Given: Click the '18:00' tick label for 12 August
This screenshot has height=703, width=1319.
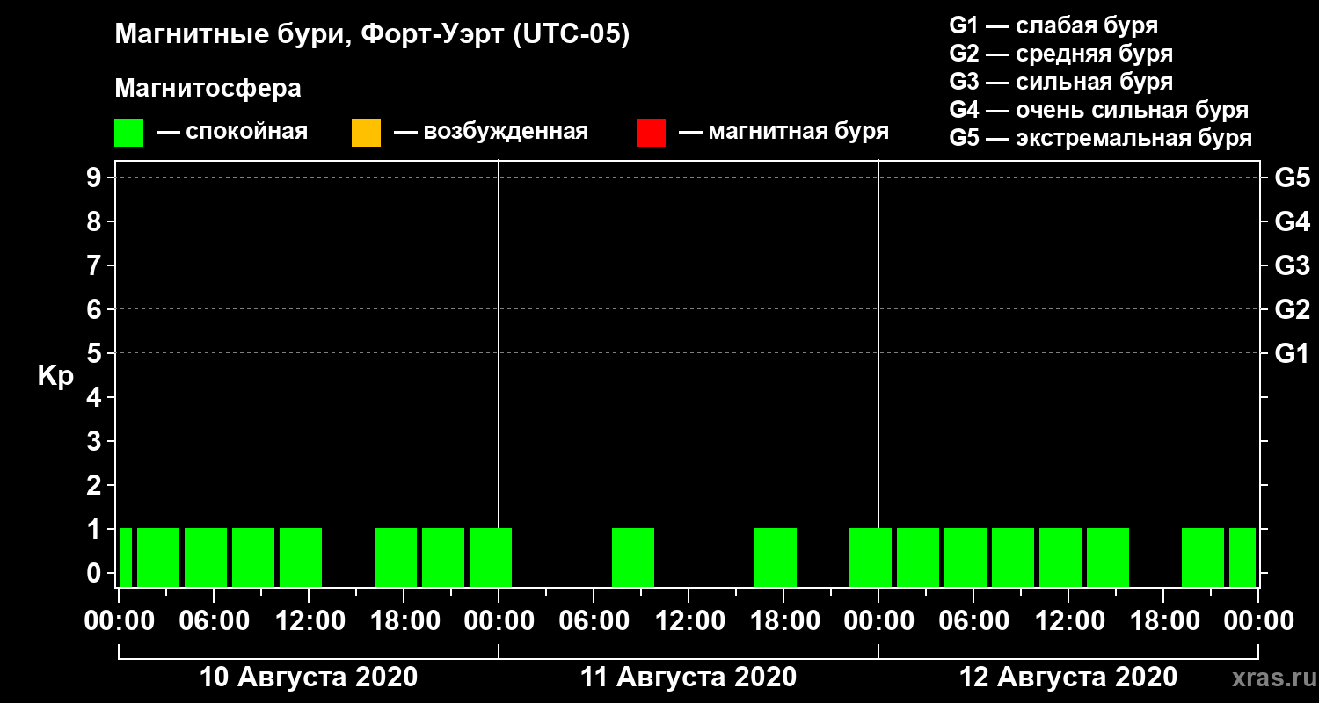Looking at the screenshot, I should point(1163,621).
